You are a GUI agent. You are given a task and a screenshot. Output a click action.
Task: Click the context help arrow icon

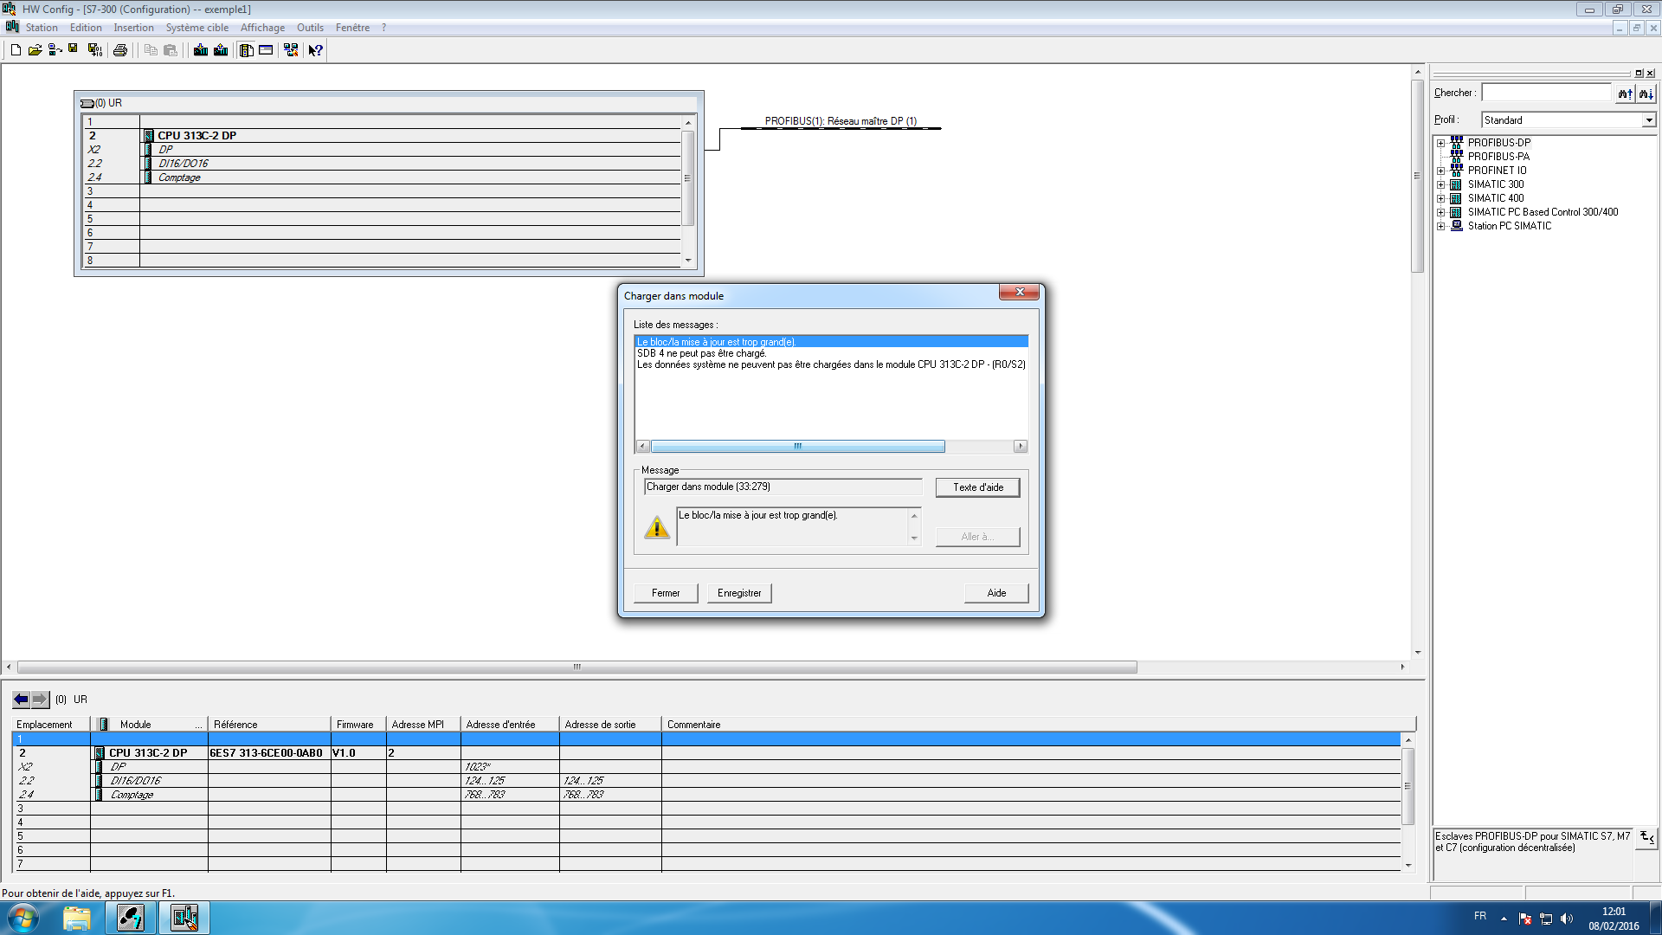315,50
